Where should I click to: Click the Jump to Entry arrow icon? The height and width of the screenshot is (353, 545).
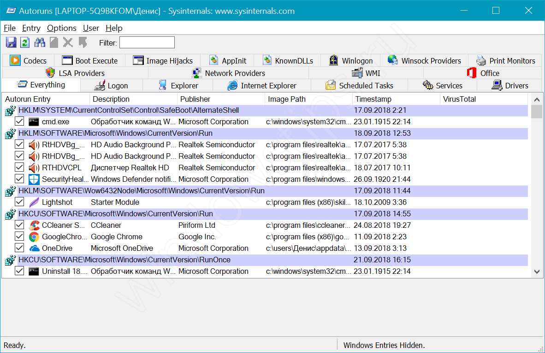click(x=83, y=43)
